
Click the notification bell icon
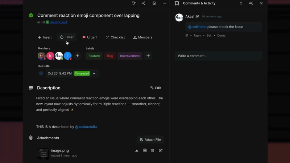pyautogui.click(x=134, y=3)
